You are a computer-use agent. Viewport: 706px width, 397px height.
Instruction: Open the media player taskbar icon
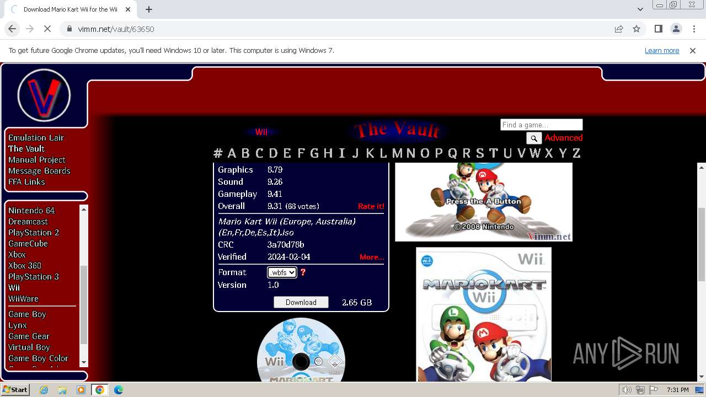[81, 390]
